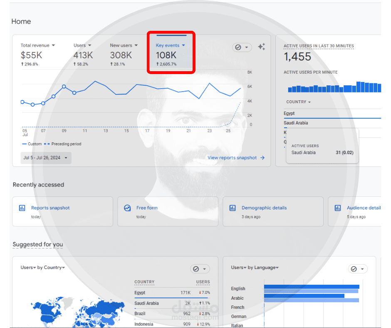
Task: Click the Suggested for you heading
Action: point(38,244)
